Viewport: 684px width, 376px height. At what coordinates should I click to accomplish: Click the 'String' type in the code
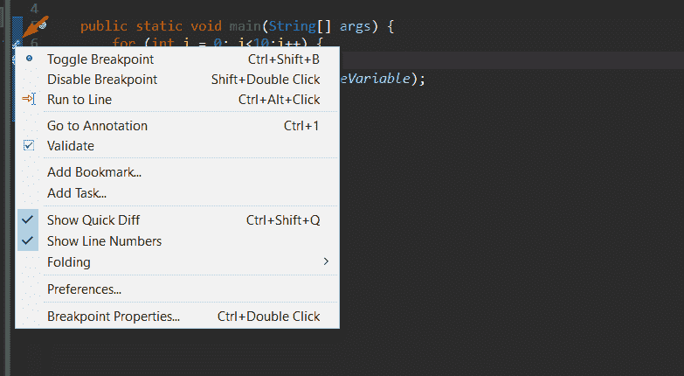click(293, 26)
